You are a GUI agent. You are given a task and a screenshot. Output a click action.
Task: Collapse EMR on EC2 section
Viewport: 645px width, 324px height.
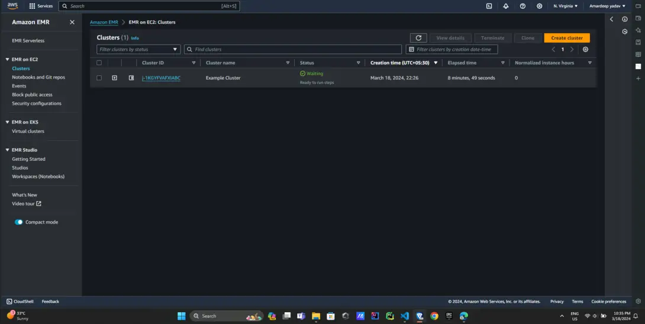pos(8,59)
